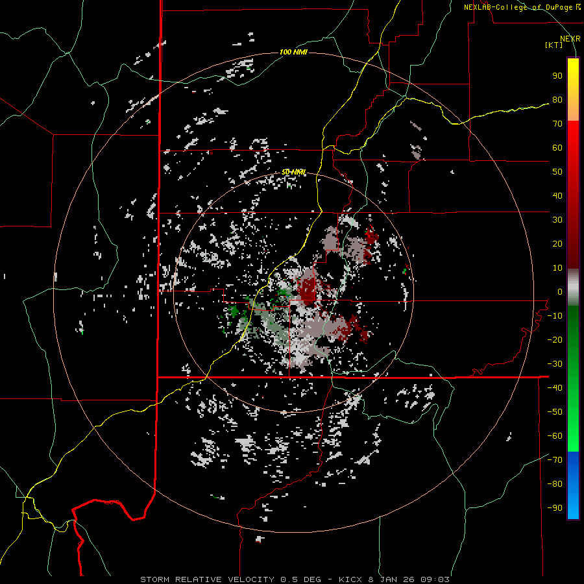Click the -60 value on velocity scale
The image size is (584, 584).
tap(555, 436)
